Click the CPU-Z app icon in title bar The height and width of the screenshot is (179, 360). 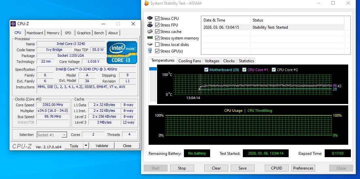pos(13,23)
